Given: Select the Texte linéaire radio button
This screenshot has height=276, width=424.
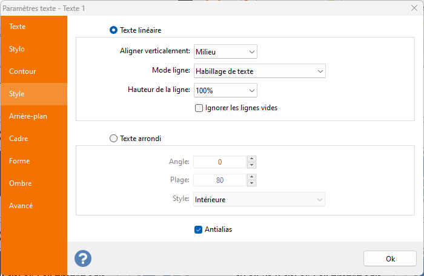Looking at the screenshot, I should point(113,30).
